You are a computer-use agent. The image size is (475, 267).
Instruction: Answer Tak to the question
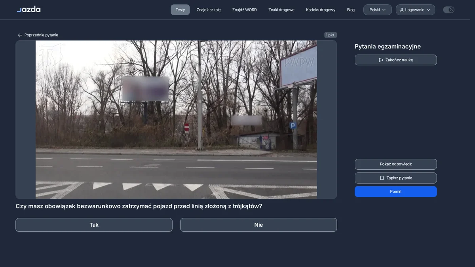click(x=94, y=225)
